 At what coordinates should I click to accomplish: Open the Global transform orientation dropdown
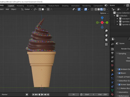pos(27,9)
